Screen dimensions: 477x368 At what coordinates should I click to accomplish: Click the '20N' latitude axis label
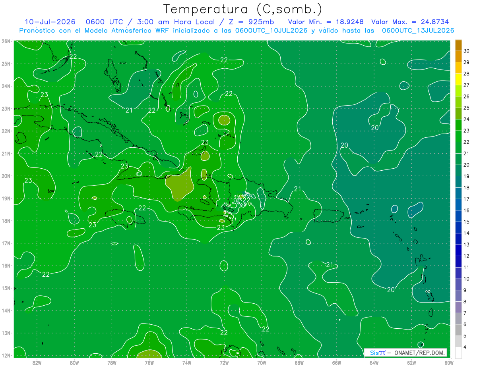(6, 176)
